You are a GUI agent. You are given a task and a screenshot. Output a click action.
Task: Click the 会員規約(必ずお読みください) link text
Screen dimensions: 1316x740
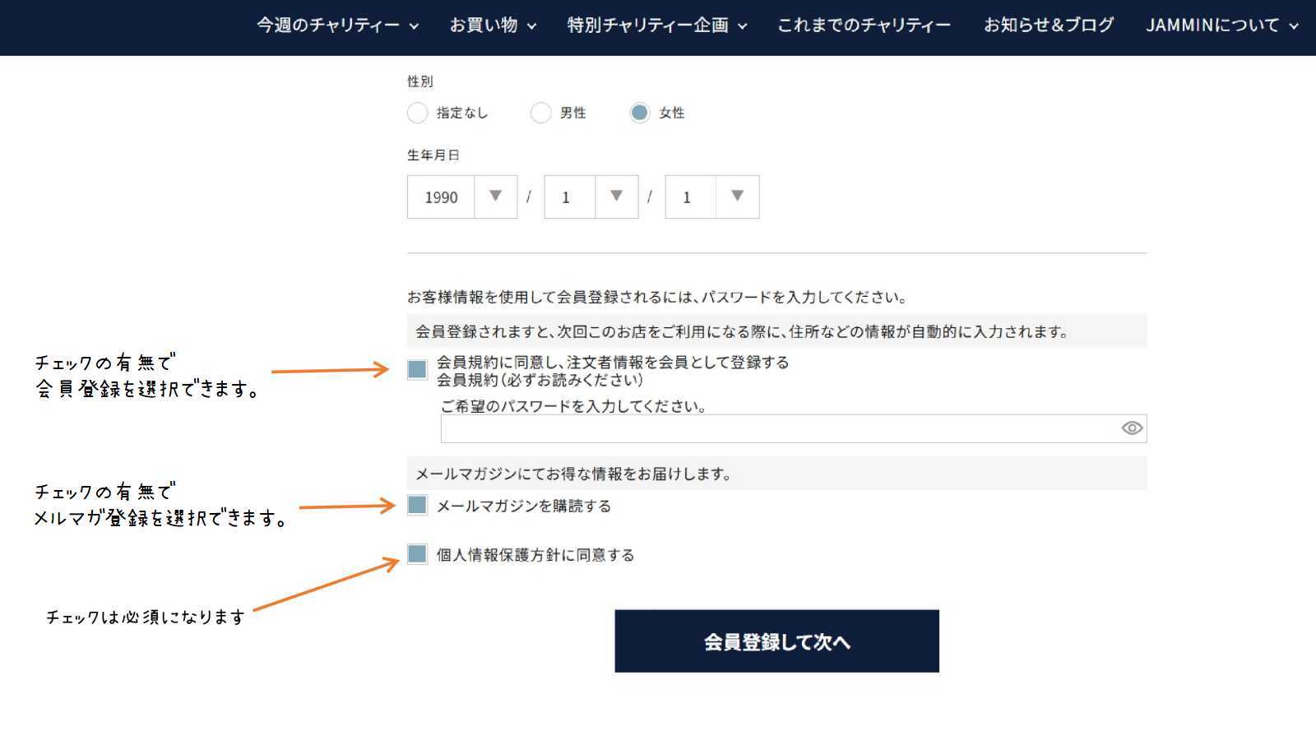coord(540,380)
